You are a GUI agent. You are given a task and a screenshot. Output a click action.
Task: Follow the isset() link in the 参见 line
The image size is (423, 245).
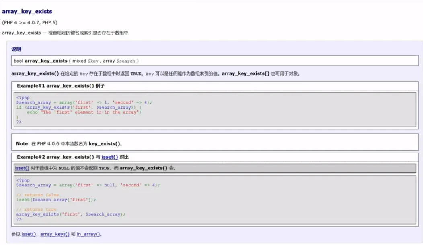pyautogui.click(x=29, y=234)
